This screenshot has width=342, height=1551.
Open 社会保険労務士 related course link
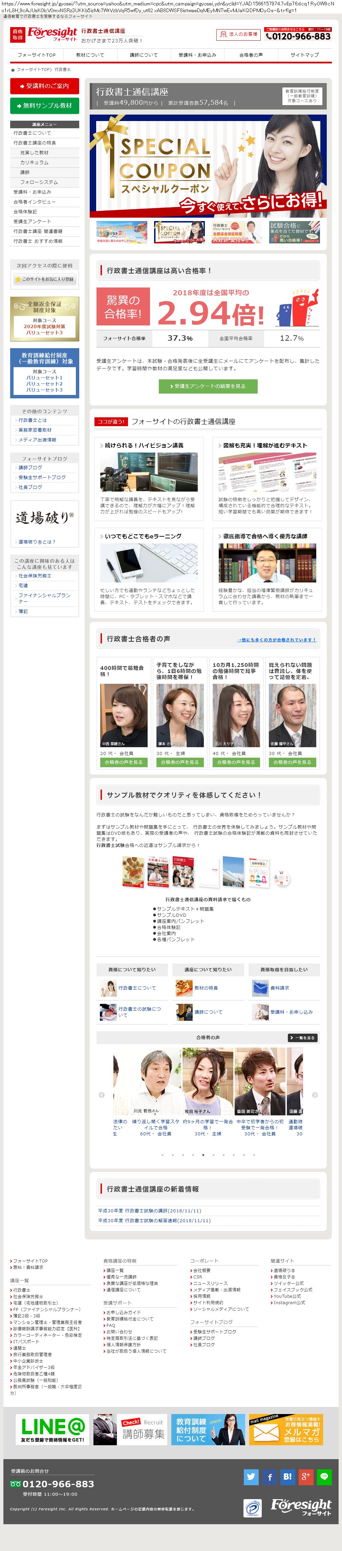pos(35,576)
